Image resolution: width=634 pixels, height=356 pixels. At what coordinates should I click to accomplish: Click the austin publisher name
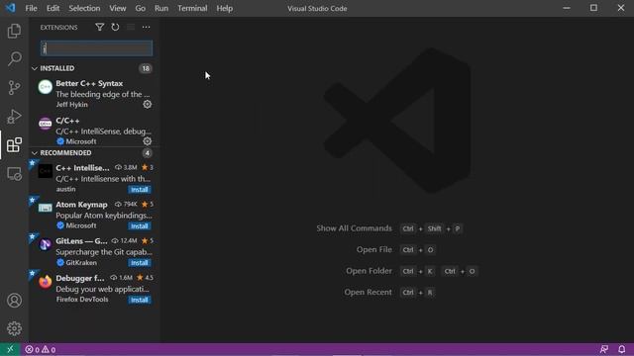point(65,189)
